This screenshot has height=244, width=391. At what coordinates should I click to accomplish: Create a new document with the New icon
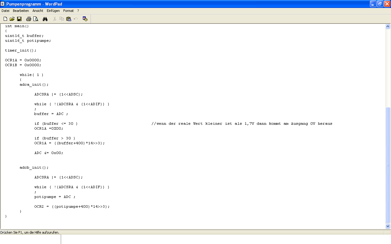[5, 19]
